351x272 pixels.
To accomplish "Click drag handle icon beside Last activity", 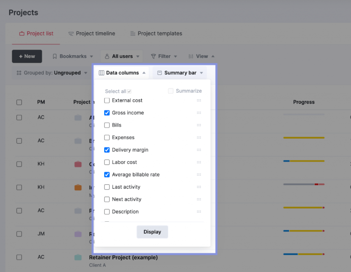I will (199, 187).
